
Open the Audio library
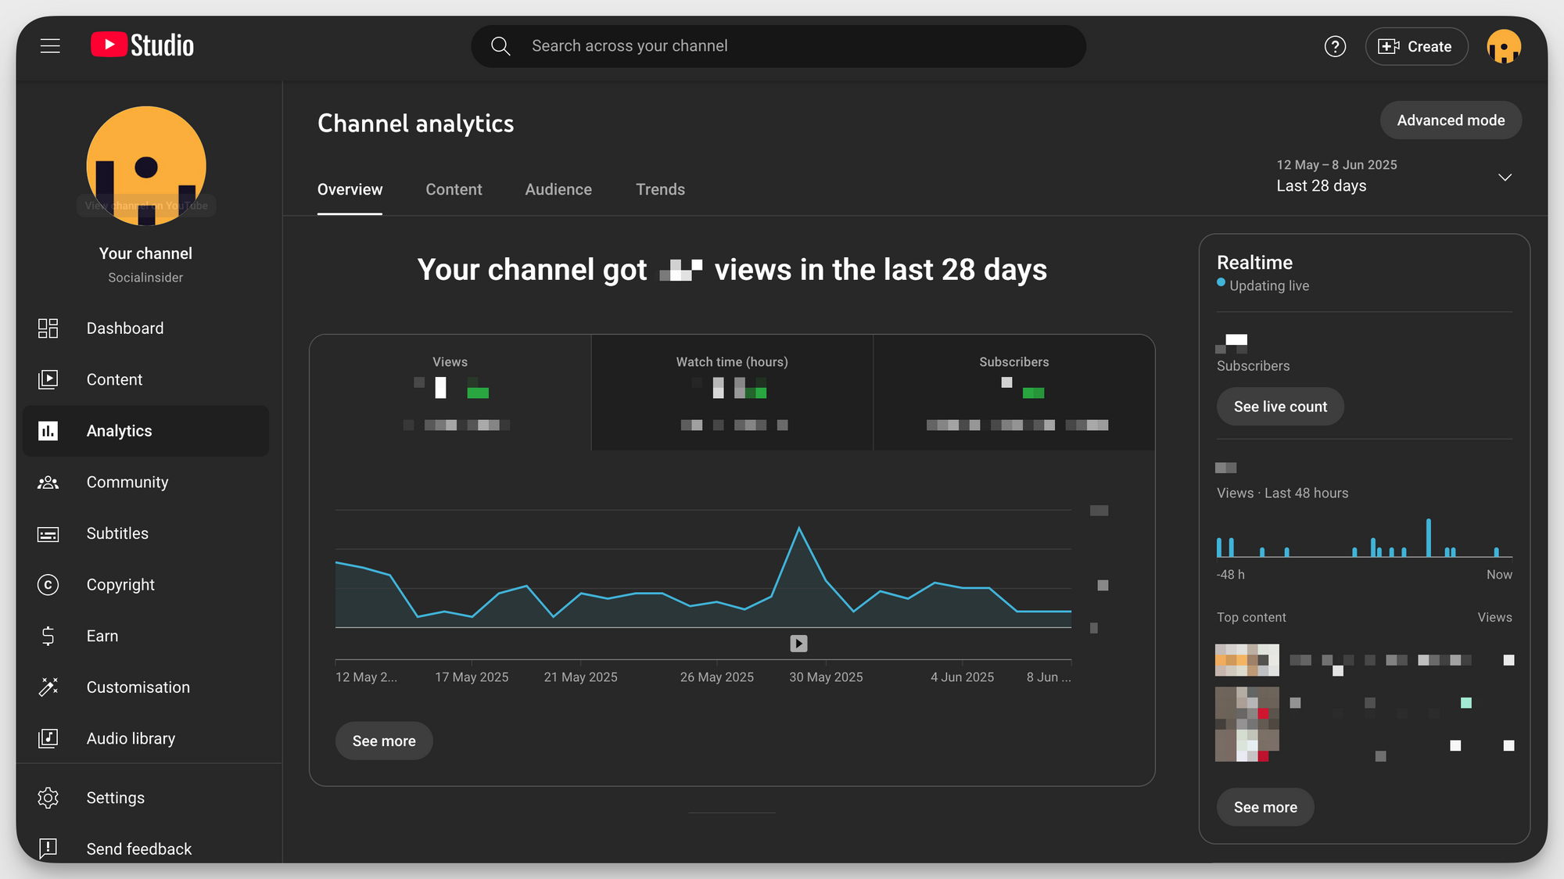(x=131, y=738)
